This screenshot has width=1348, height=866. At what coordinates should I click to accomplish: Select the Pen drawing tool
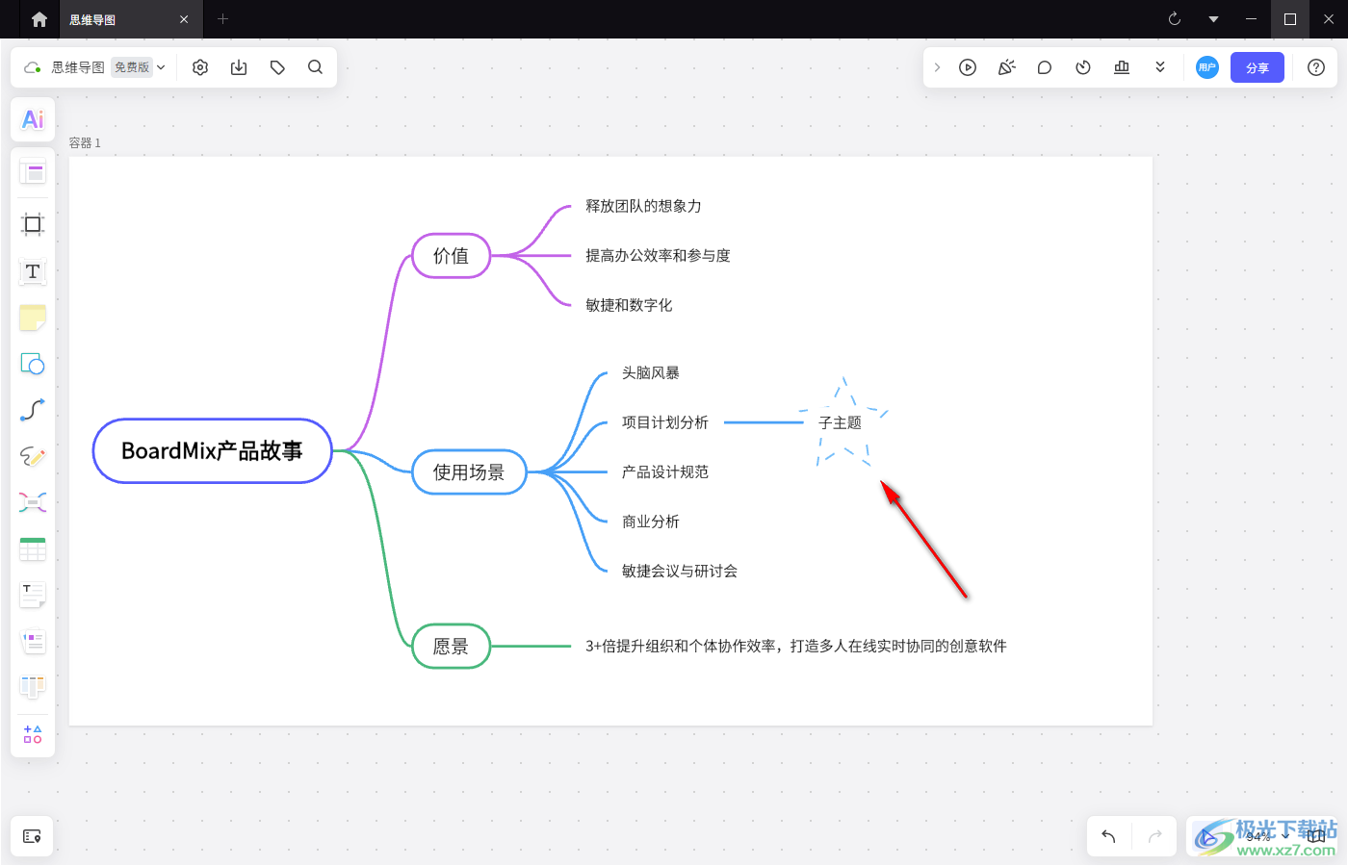pos(33,456)
